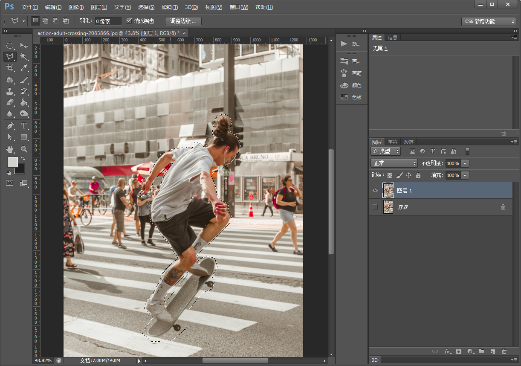Viewport: 521px width, 366px height.
Task: Select the Eyedropper tool
Action: pos(24,68)
